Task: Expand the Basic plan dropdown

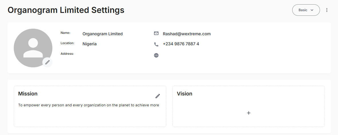Action: (x=306, y=10)
